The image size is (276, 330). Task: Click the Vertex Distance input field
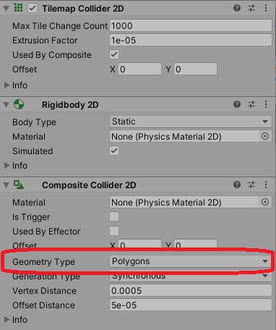point(191,290)
